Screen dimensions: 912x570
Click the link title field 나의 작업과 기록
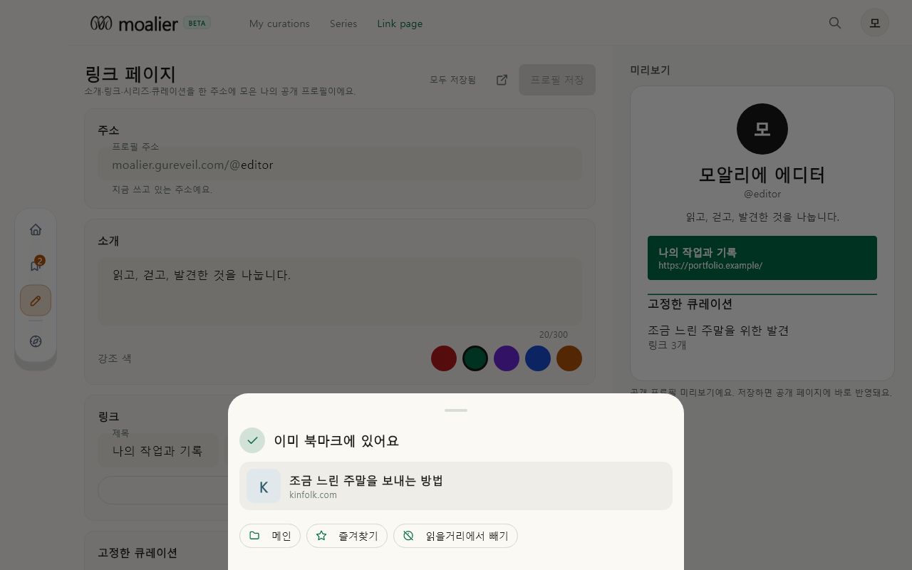(x=158, y=450)
